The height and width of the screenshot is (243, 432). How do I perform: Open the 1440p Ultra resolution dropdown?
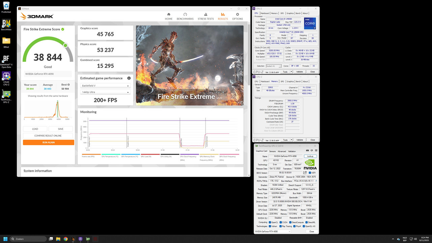[105, 92]
